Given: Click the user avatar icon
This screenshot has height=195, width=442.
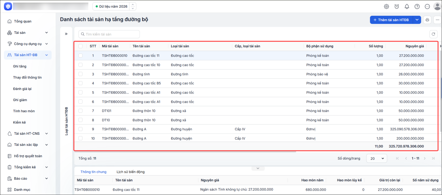Looking at the screenshot, I should point(437,6).
